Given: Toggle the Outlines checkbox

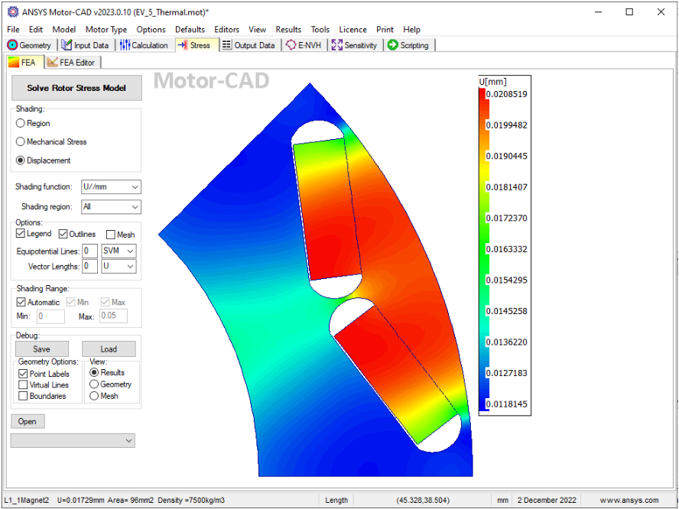Looking at the screenshot, I should click(63, 234).
